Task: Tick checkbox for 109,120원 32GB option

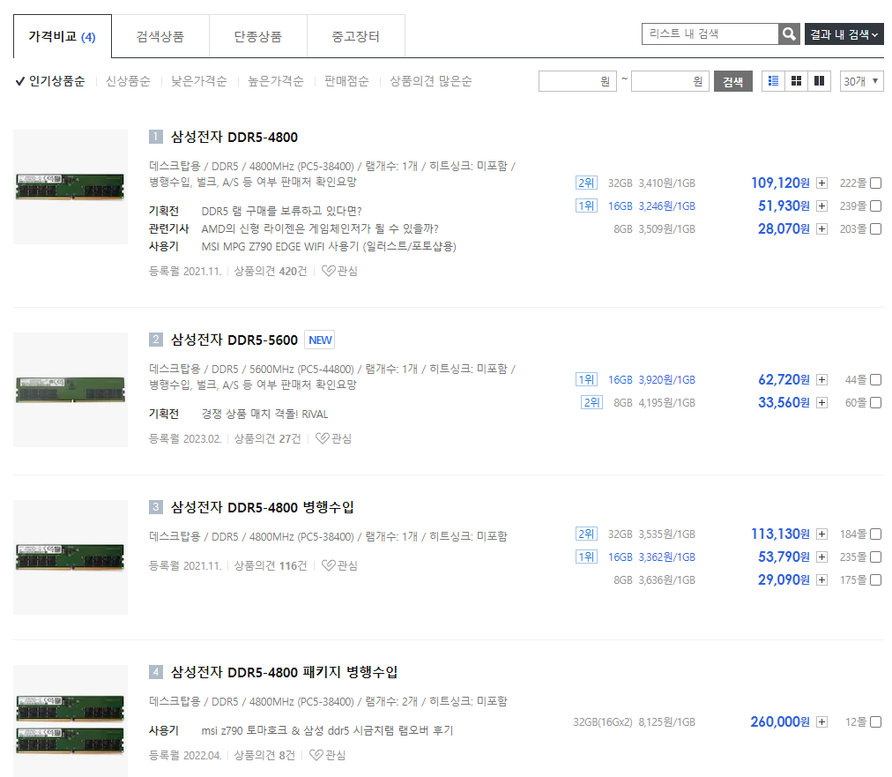Action: [x=876, y=183]
